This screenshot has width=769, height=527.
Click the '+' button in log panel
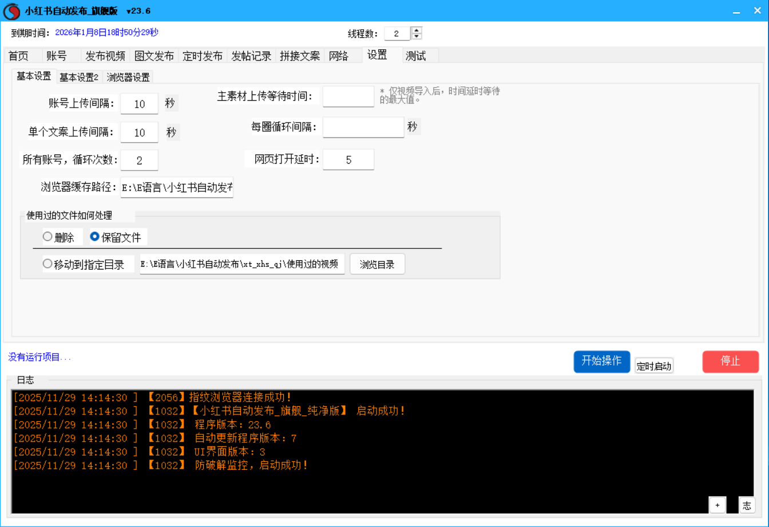click(x=717, y=505)
